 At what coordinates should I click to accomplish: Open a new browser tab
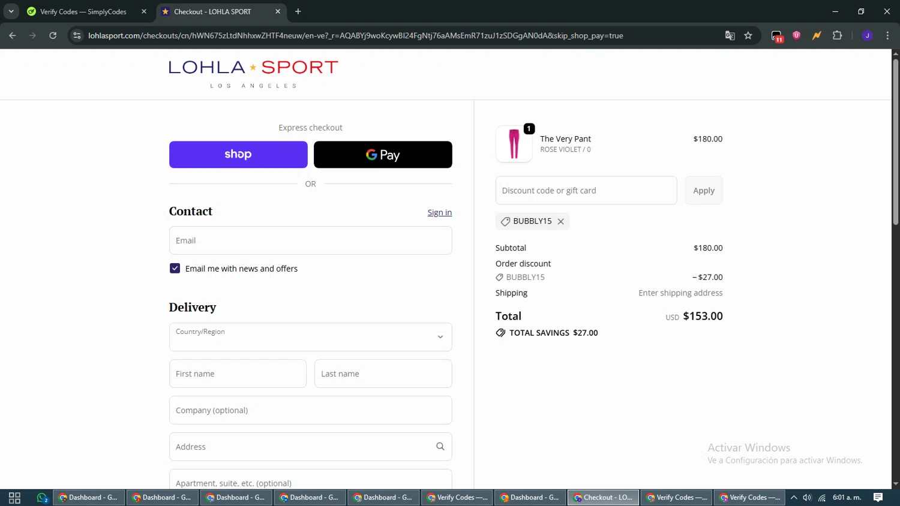tap(298, 11)
